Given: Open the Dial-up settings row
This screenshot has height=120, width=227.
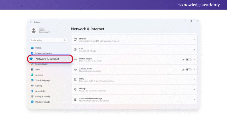Looking at the screenshot, I should click(134, 89).
